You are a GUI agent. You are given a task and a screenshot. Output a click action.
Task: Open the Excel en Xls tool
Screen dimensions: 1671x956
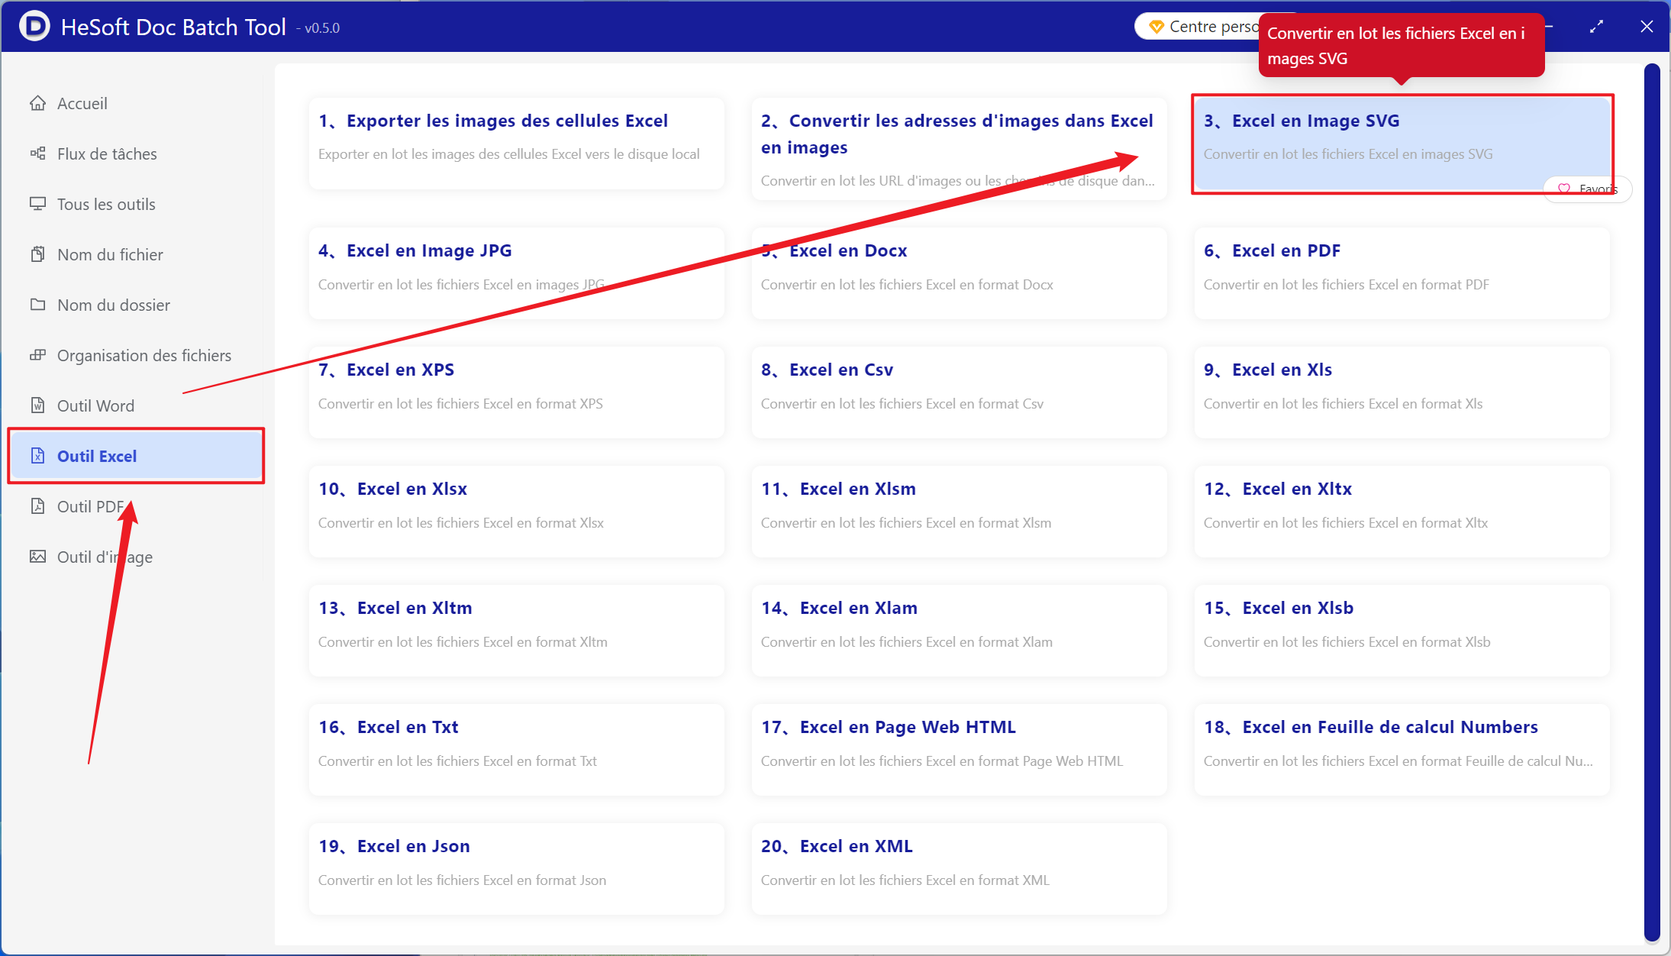1402,392
